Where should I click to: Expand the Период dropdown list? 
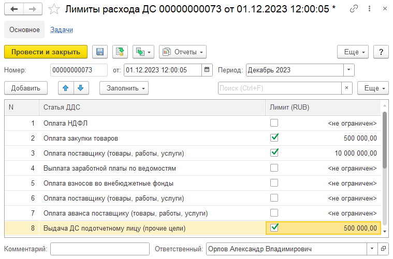pos(349,70)
